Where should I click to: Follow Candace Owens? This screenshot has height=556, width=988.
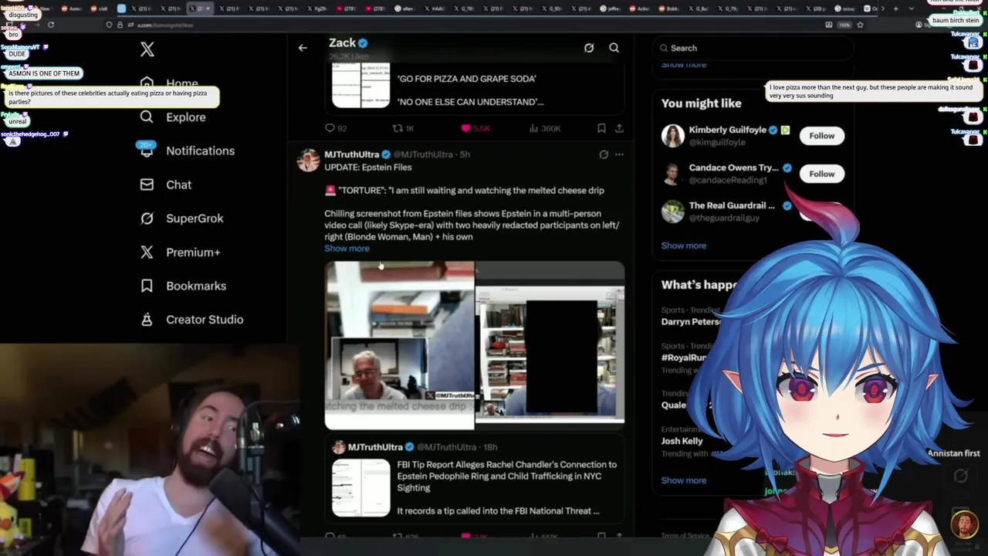822,174
